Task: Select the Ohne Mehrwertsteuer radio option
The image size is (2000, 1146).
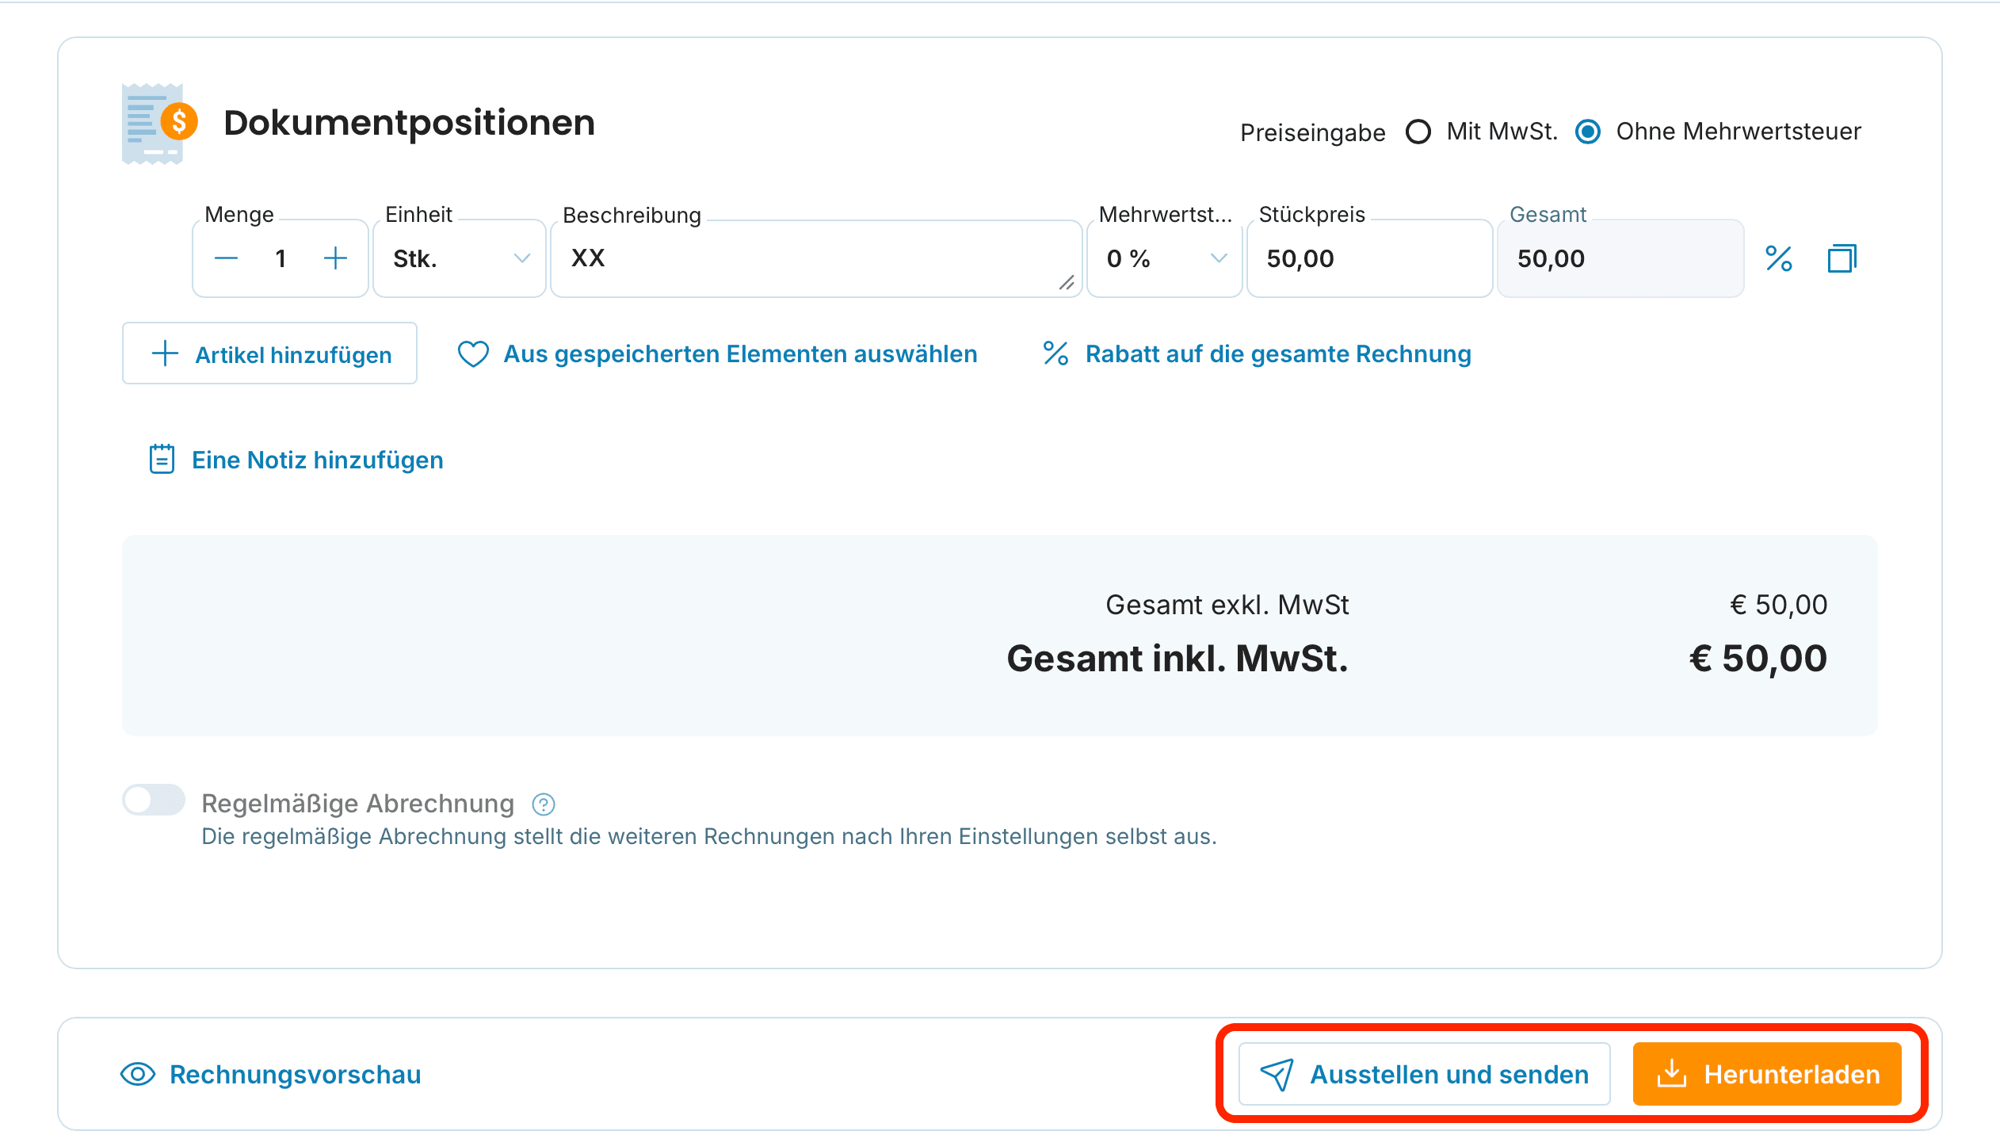Action: pyautogui.click(x=1588, y=132)
